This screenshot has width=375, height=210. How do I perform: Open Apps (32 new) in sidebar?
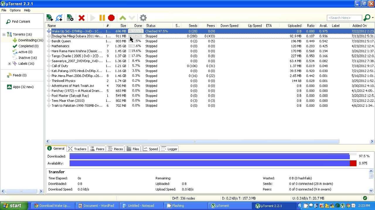(20, 87)
